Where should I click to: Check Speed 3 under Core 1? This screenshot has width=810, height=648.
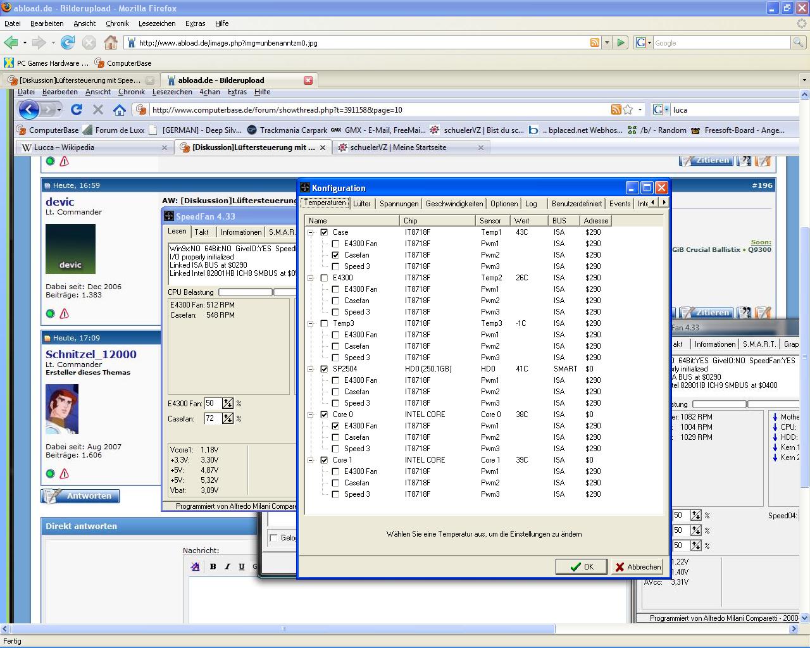coord(335,494)
